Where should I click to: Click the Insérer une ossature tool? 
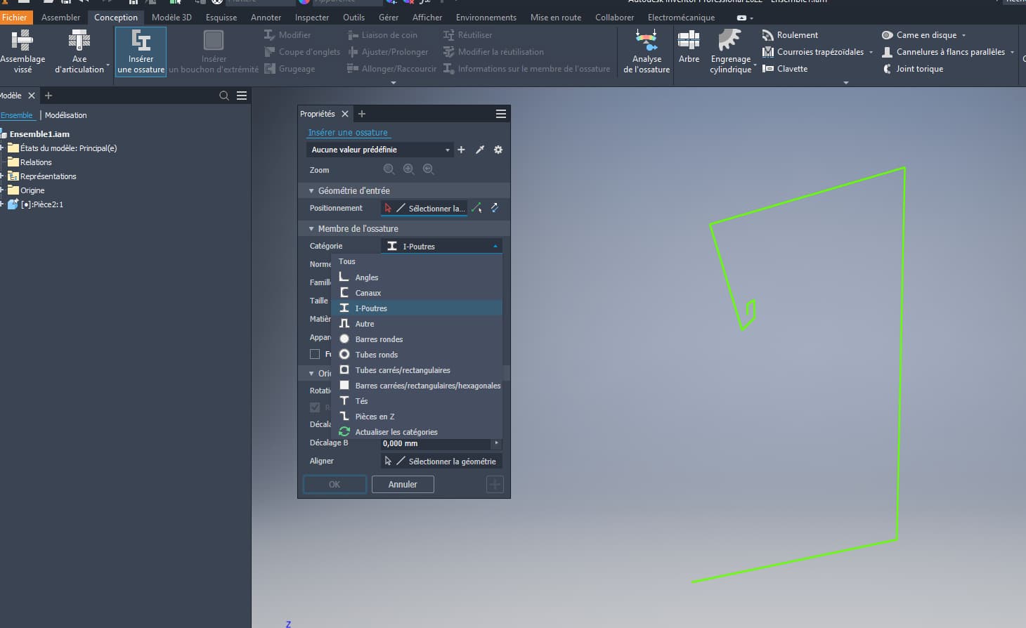point(141,51)
